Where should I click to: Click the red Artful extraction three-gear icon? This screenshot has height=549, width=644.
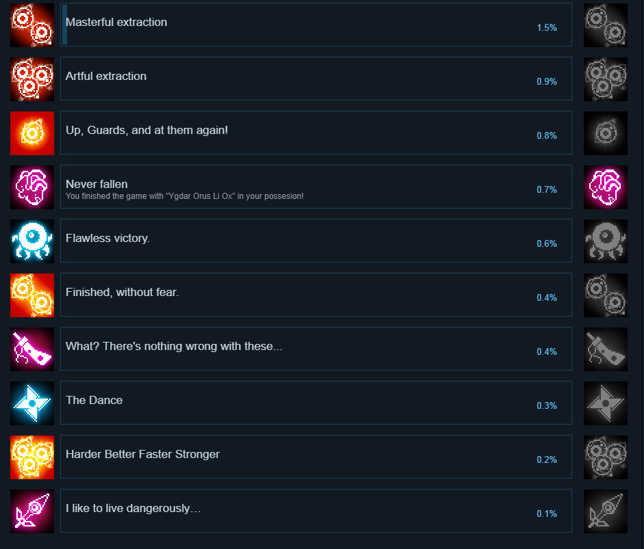(32, 79)
